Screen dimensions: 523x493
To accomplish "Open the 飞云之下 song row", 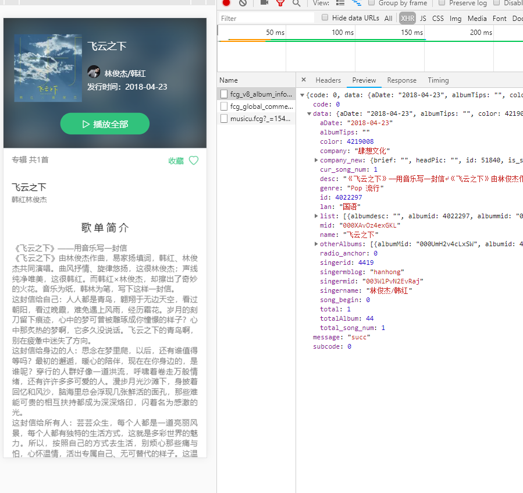I will (x=105, y=193).
